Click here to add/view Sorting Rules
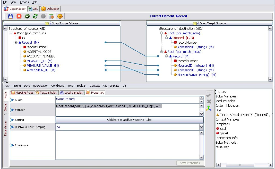 [129, 120]
